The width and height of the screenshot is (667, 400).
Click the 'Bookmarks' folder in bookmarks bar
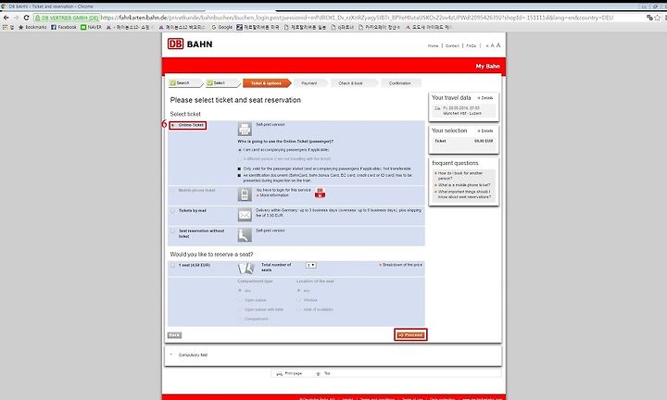coord(32,27)
